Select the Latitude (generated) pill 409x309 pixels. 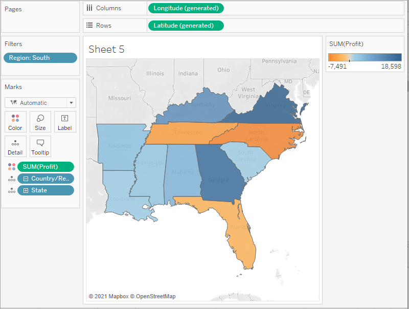tap(186, 26)
